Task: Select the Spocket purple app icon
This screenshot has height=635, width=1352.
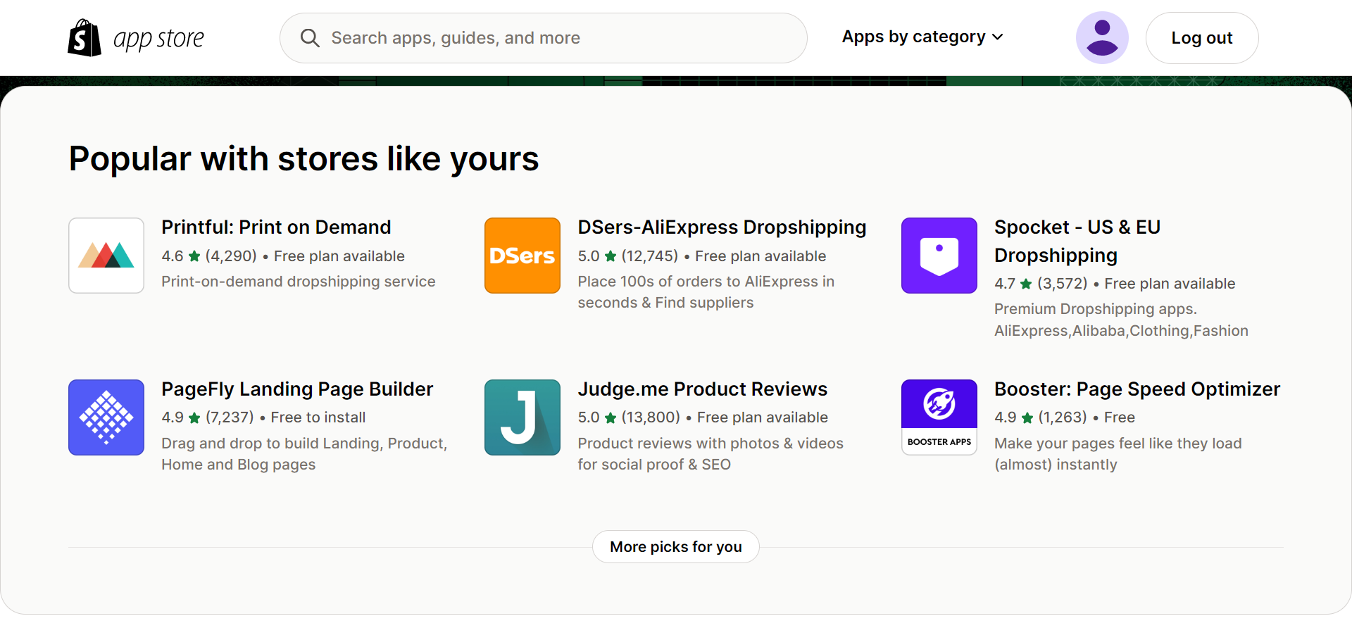Action: coord(939,256)
